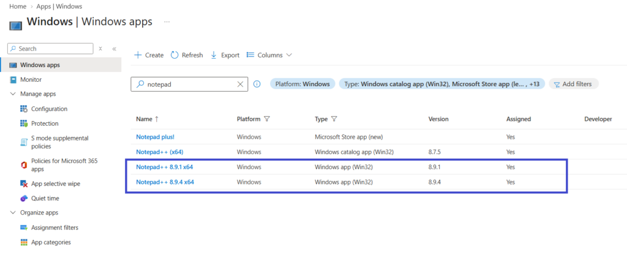Click the version cell 8.9.4
The width and height of the screenshot is (627, 259).
[x=434, y=182]
